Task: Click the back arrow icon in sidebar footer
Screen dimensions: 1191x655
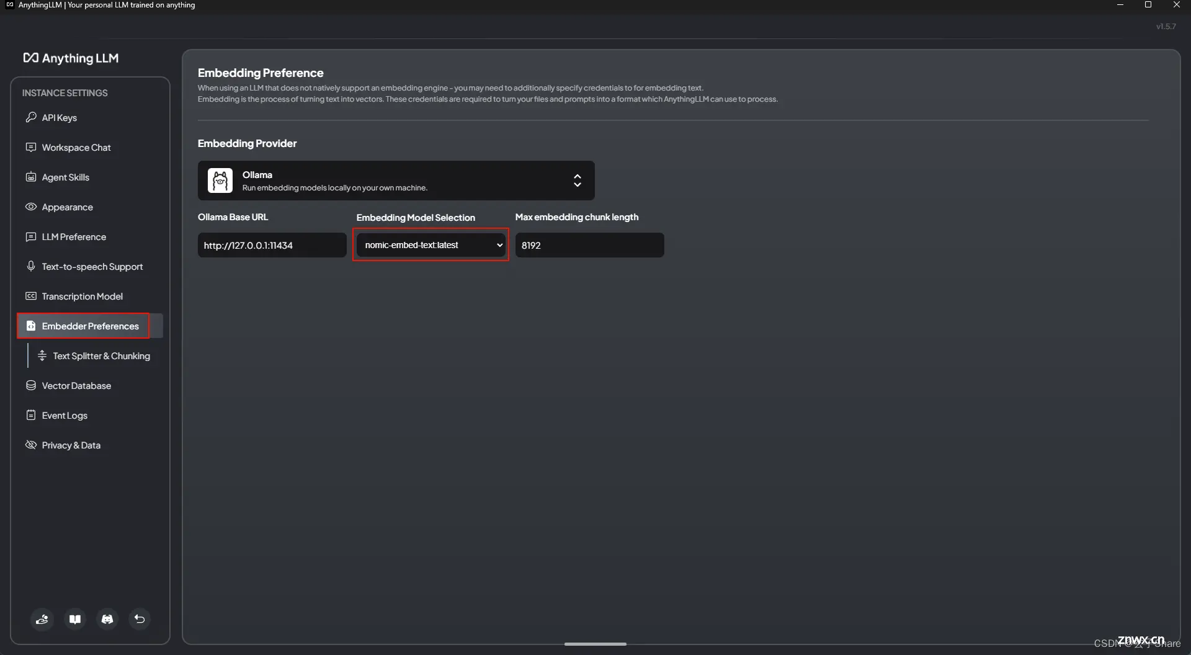Action: (140, 619)
